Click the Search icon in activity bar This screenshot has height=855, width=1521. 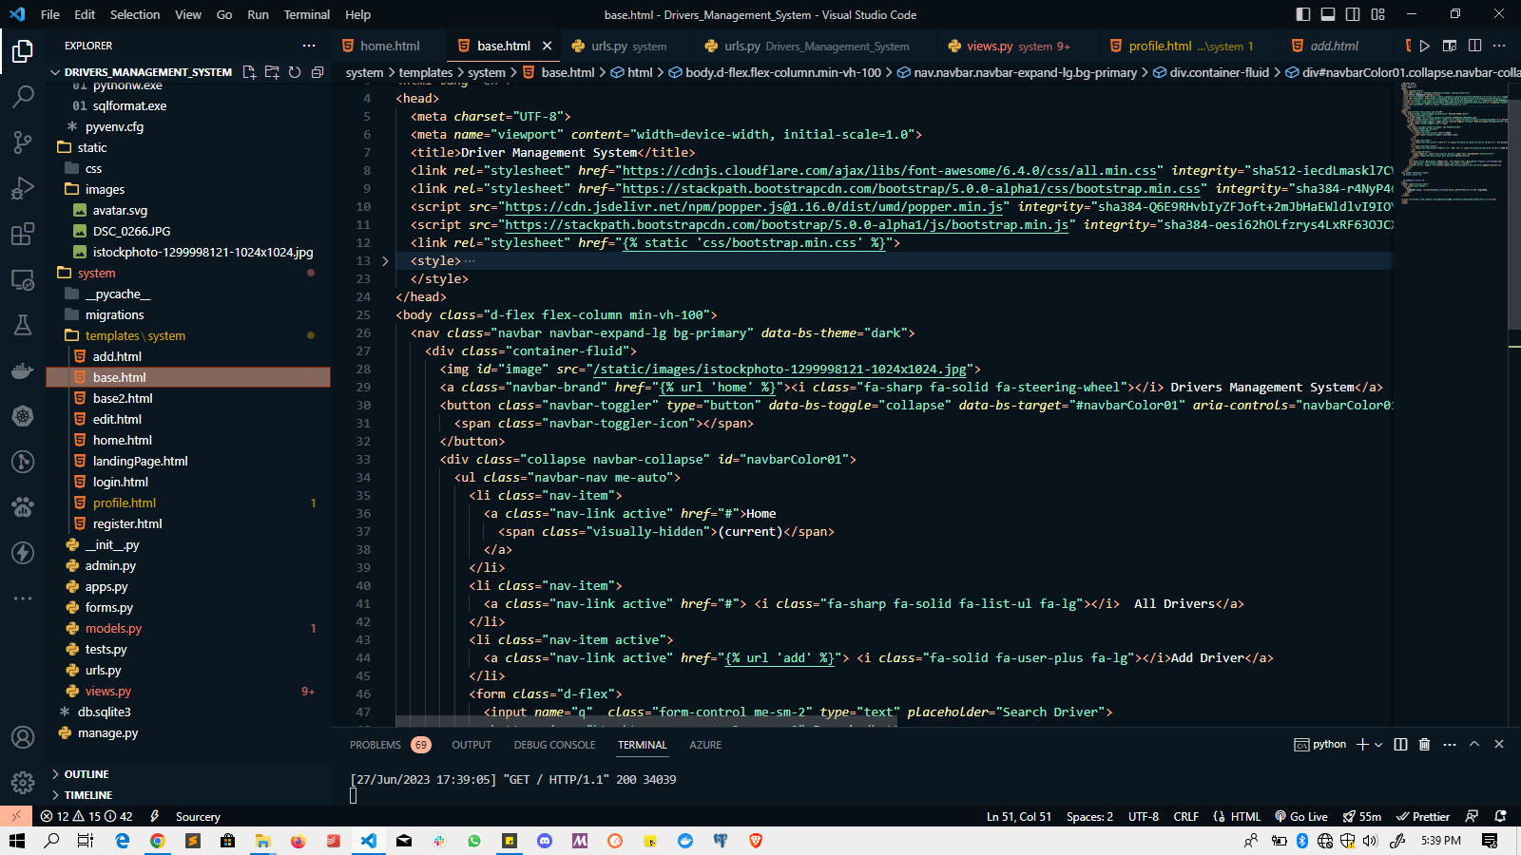click(23, 96)
